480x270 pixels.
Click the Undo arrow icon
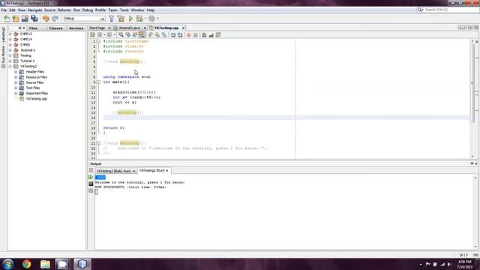pyautogui.click(x=46, y=19)
